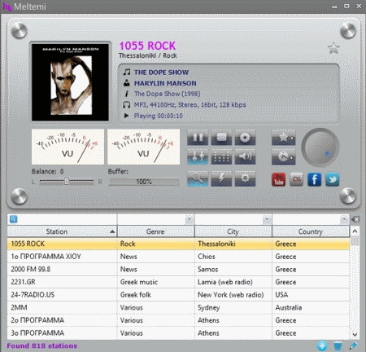Open settings with the gear button

click(245, 178)
